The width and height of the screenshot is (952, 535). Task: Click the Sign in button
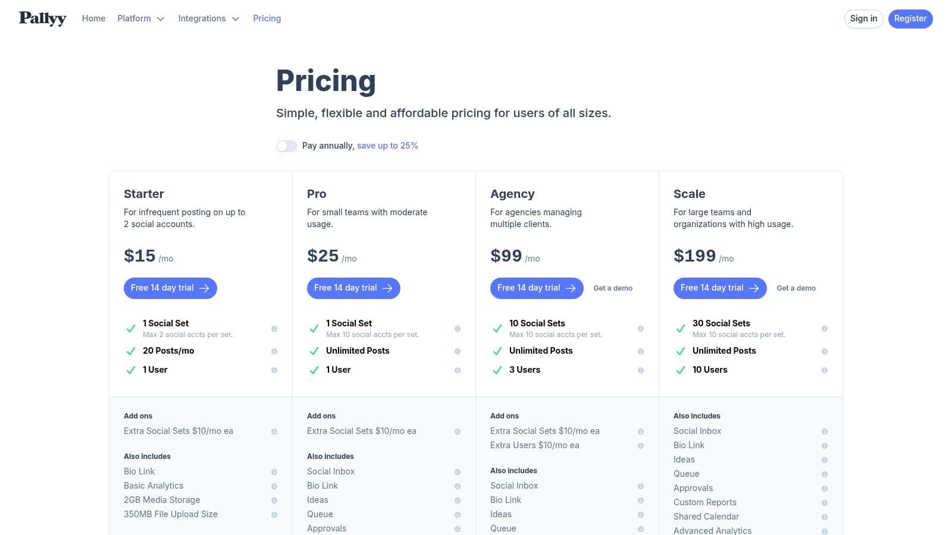click(x=863, y=18)
